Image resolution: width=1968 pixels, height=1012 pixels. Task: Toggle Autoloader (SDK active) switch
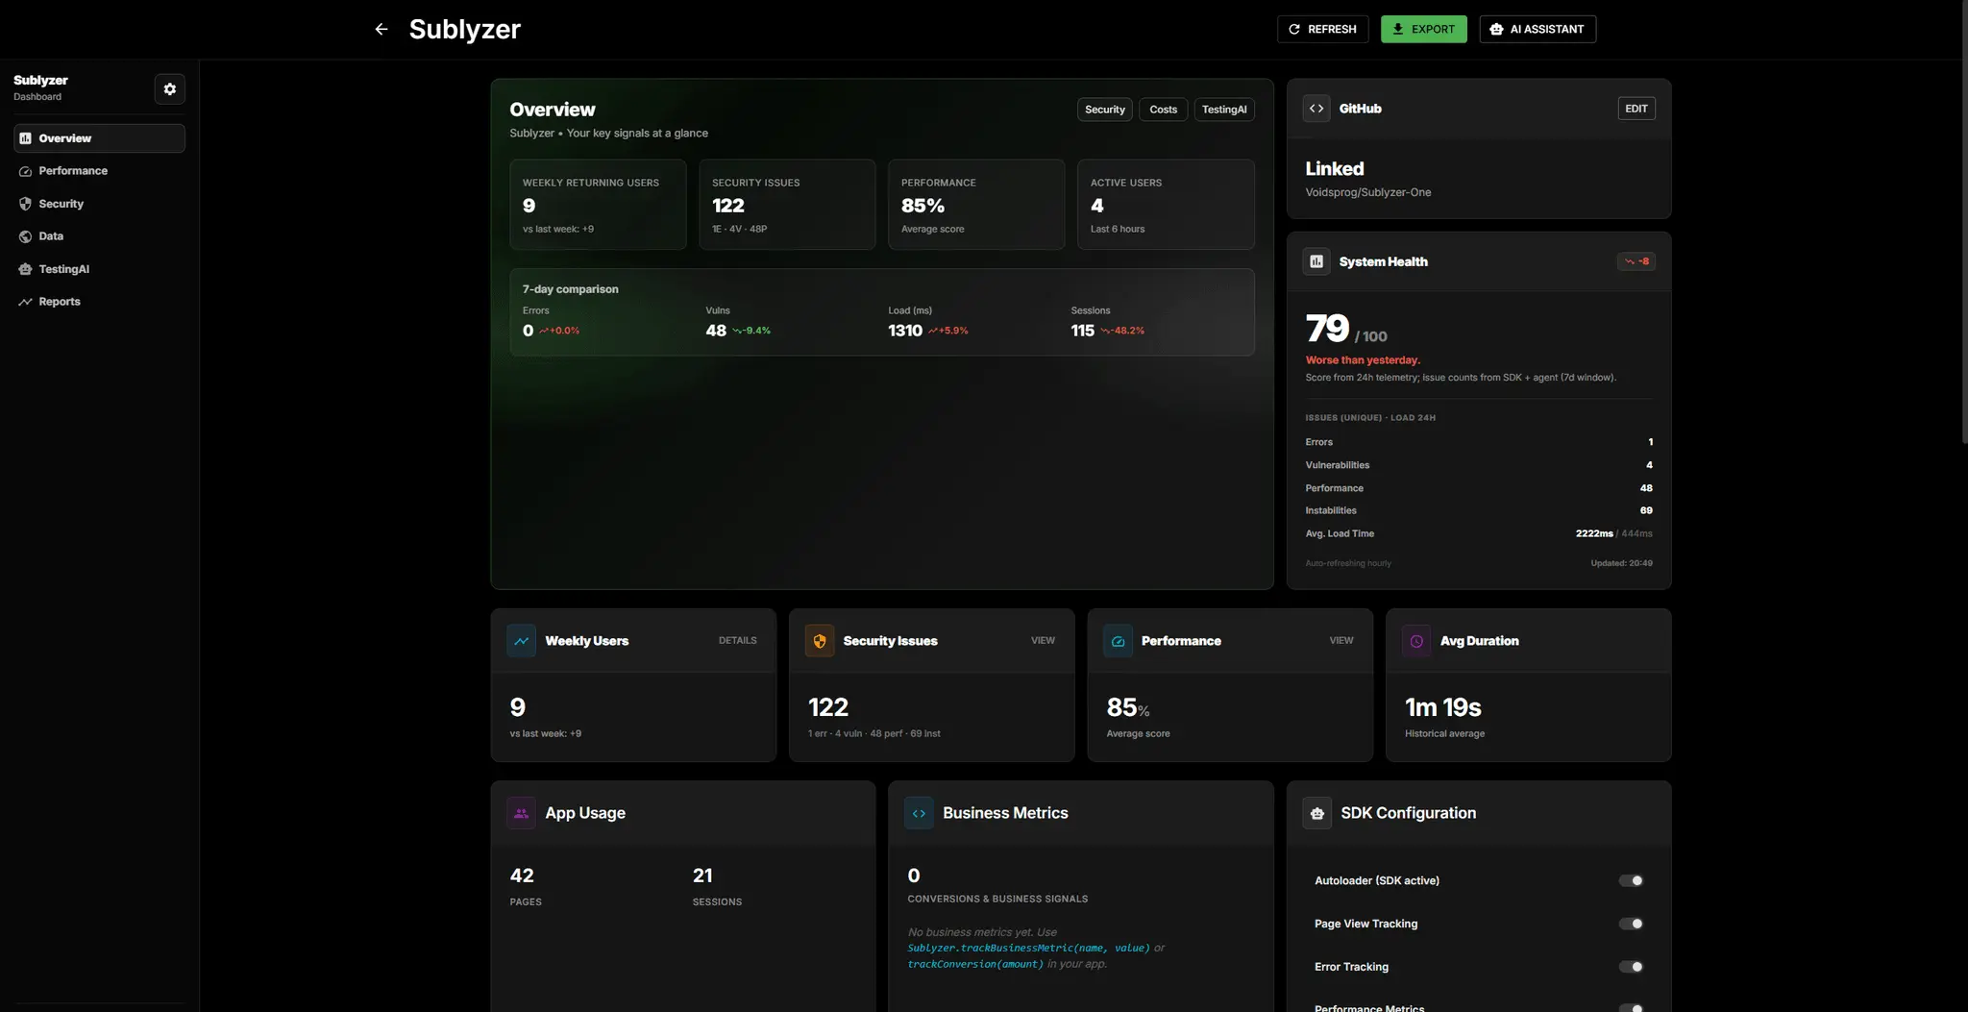click(1631, 880)
